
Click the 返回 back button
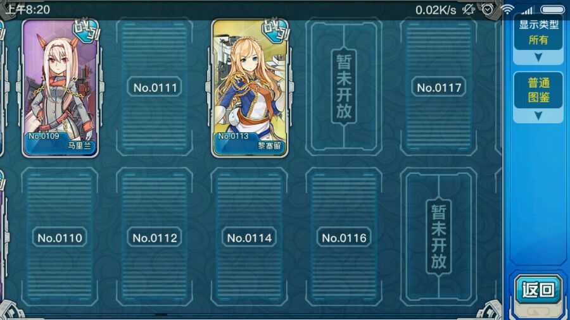538,290
